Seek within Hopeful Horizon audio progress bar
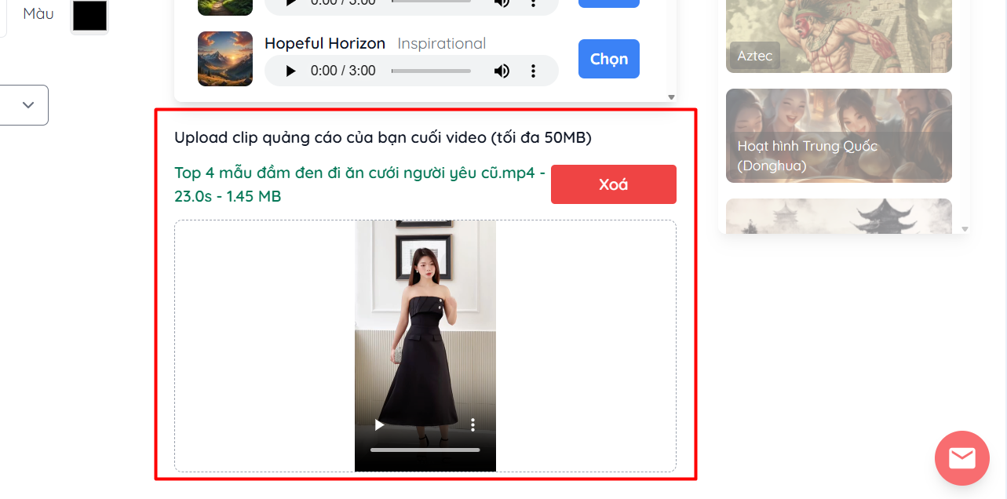The image size is (1007, 499). (x=431, y=71)
